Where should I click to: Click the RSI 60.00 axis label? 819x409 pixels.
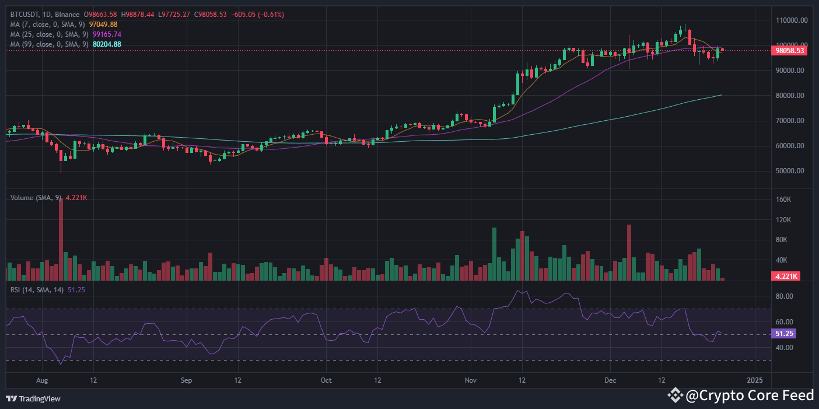tap(783, 322)
